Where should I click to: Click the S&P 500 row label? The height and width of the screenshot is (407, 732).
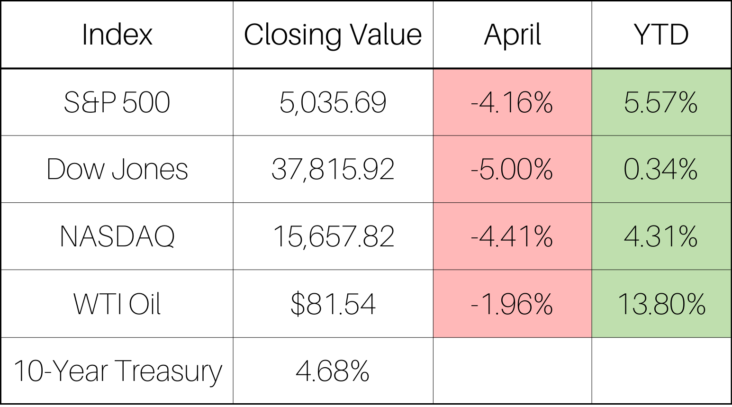(x=117, y=102)
